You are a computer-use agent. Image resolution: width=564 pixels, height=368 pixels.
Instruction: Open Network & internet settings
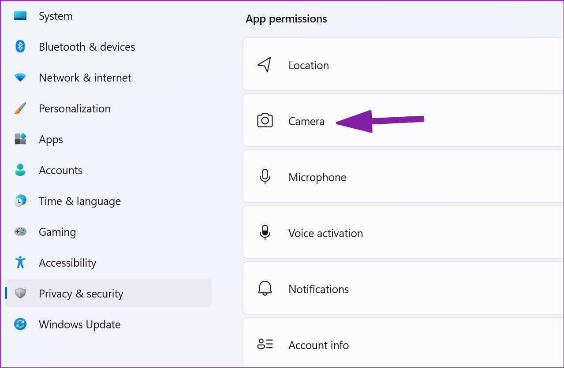(x=108, y=78)
